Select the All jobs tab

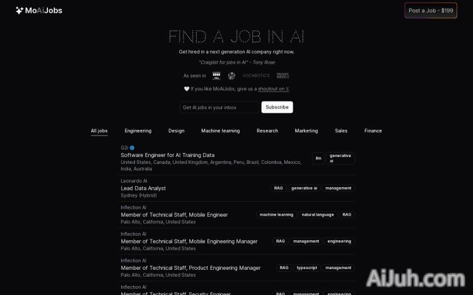tap(99, 130)
